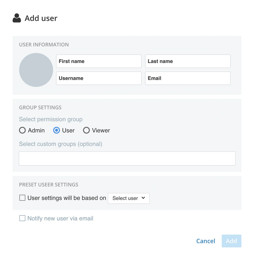Click the Last name field
254x260 pixels.
[188, 61]
